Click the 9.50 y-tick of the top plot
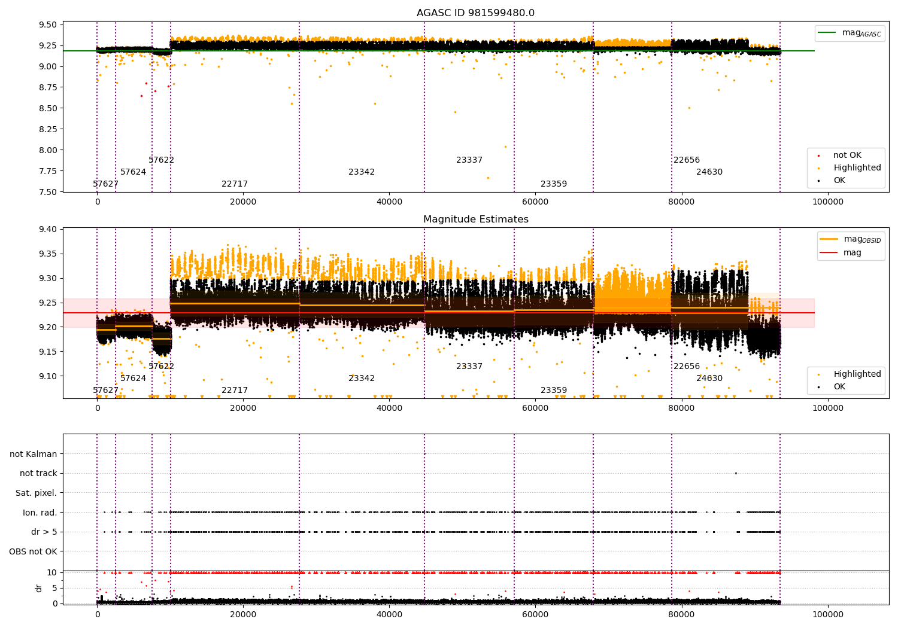The image size is (898, 628). click(48, 25)
